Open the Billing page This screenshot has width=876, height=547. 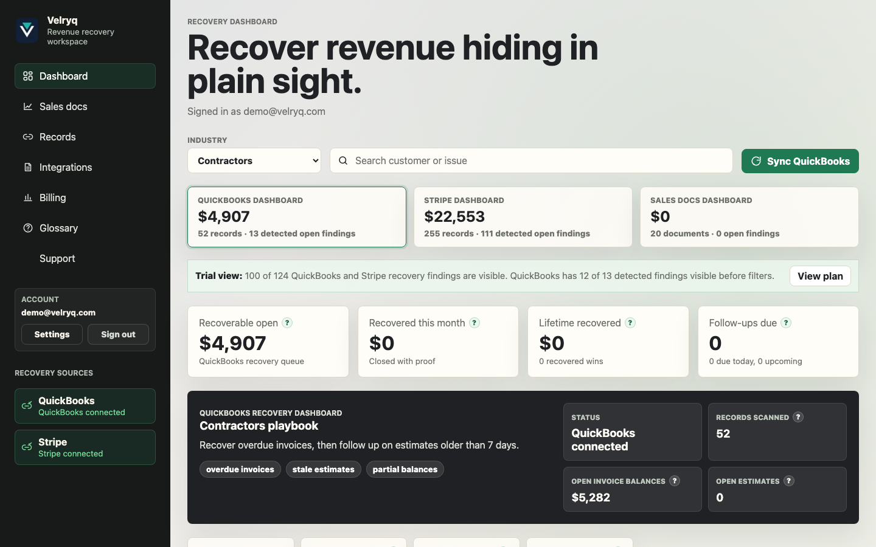click(85, 198)
